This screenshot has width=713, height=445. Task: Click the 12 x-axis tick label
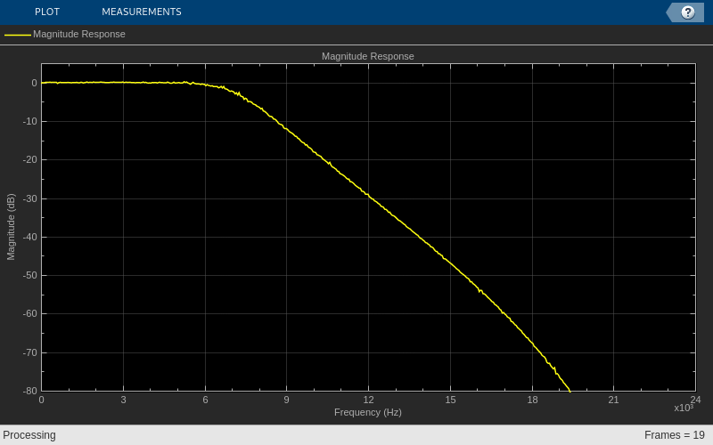tap(368, 400)
